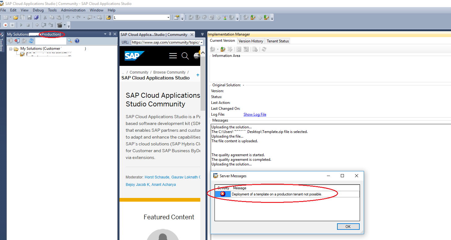Screen dimensions: 451x240
Task: Click the refresh icon in Implementation Manager toolbar
Action: 264,49
